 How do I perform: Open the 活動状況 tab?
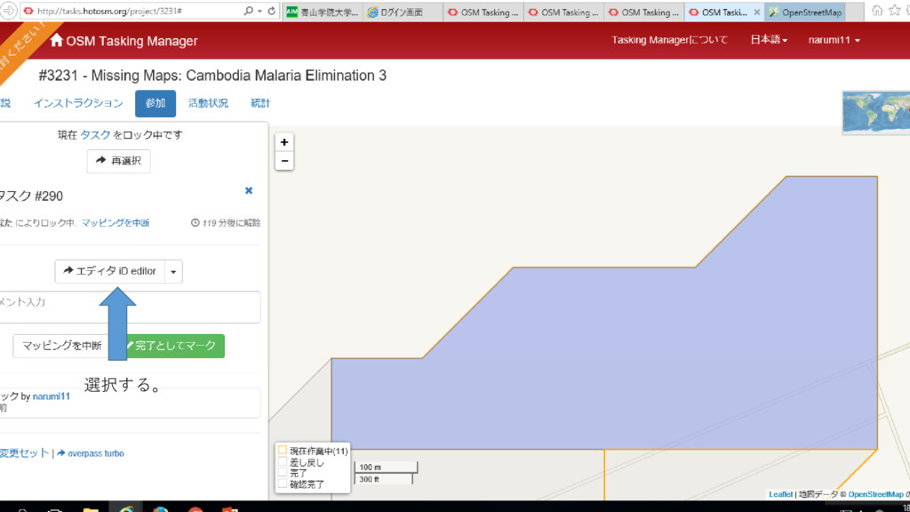pos(208,103)
